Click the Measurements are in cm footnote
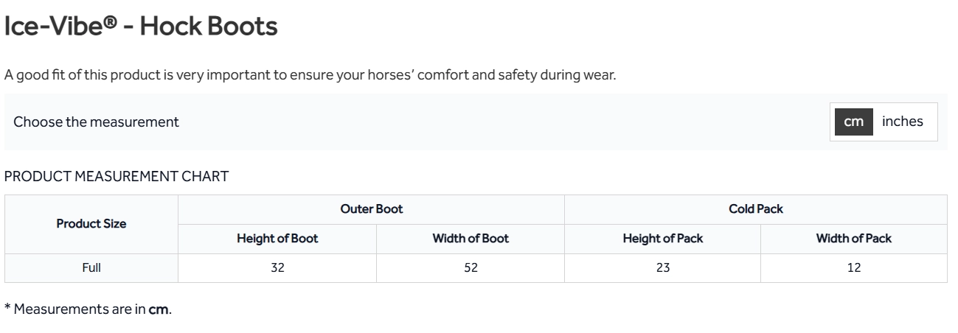Viewport: 958px width, 333px height. (x=88, y=309)
